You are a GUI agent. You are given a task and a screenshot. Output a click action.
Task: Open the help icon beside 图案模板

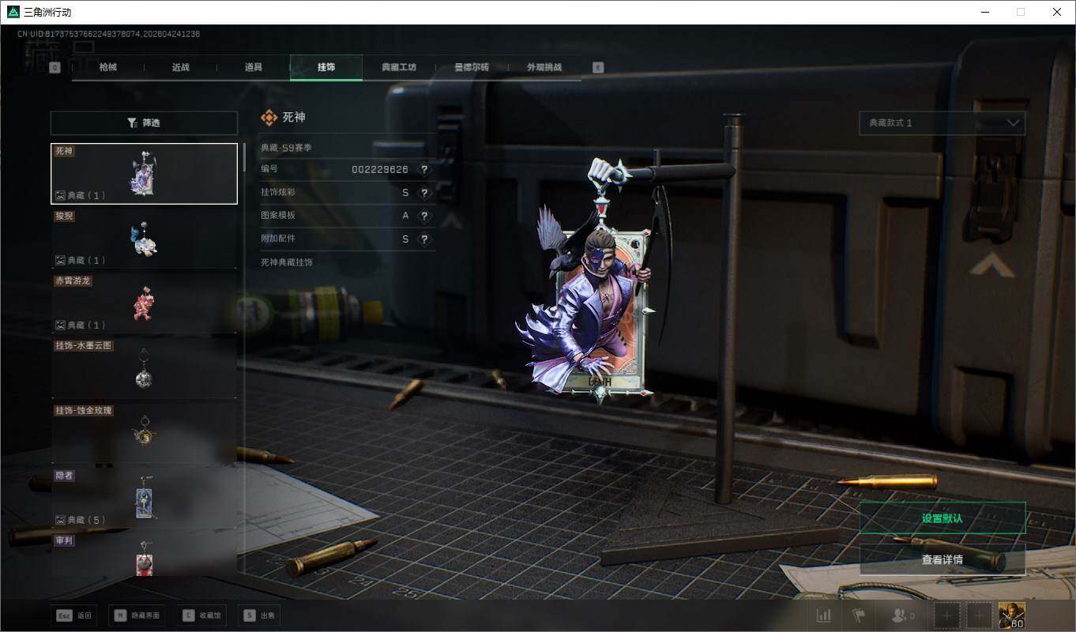pyautogui.click(x=424, y=216)
